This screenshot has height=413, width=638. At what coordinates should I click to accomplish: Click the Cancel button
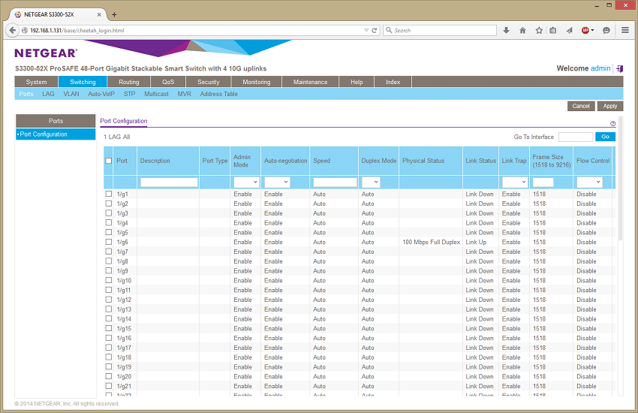coord(581,106)
